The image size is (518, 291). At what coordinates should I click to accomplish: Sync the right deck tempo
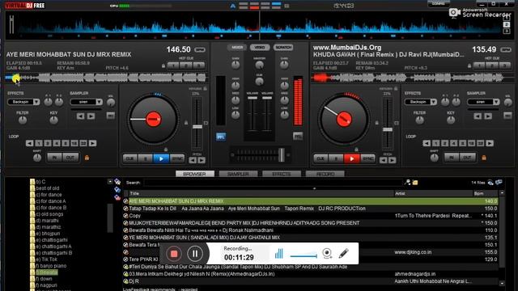pos(367,158)
